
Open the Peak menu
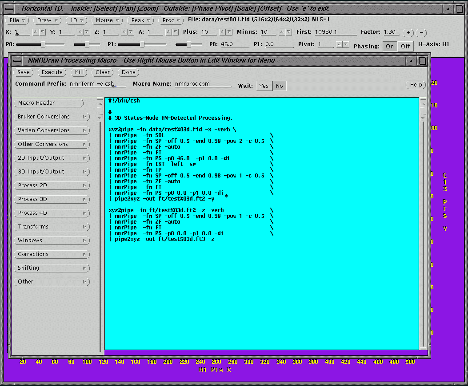pos(140,20)
